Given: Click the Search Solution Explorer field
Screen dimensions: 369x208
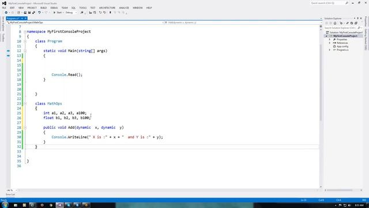Looking at the screenshot, I should [341, 28].
